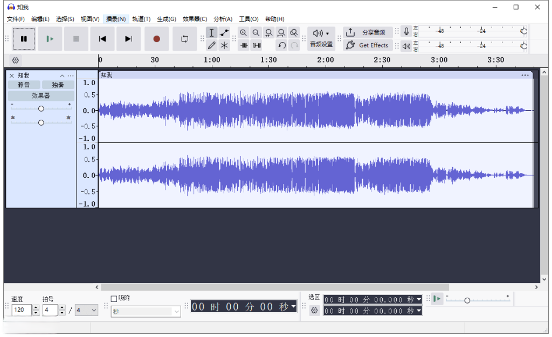Viewport: 552px width, 337px height.
Task: Open the 视图(V) menu
Action: tap(90, 19)
